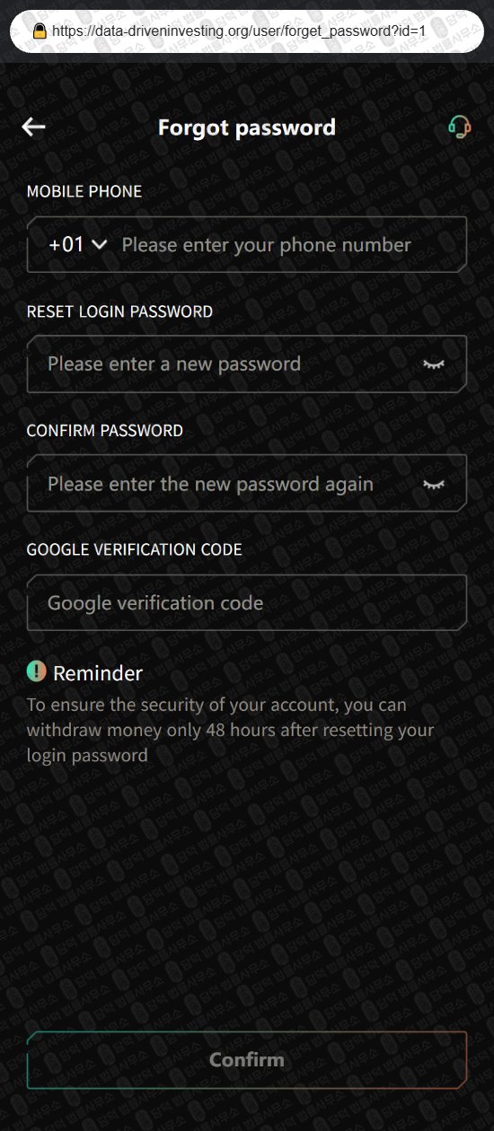The image size is (494, 1131).
Task: Focus the Google verification code field
Action: (247, 602)
